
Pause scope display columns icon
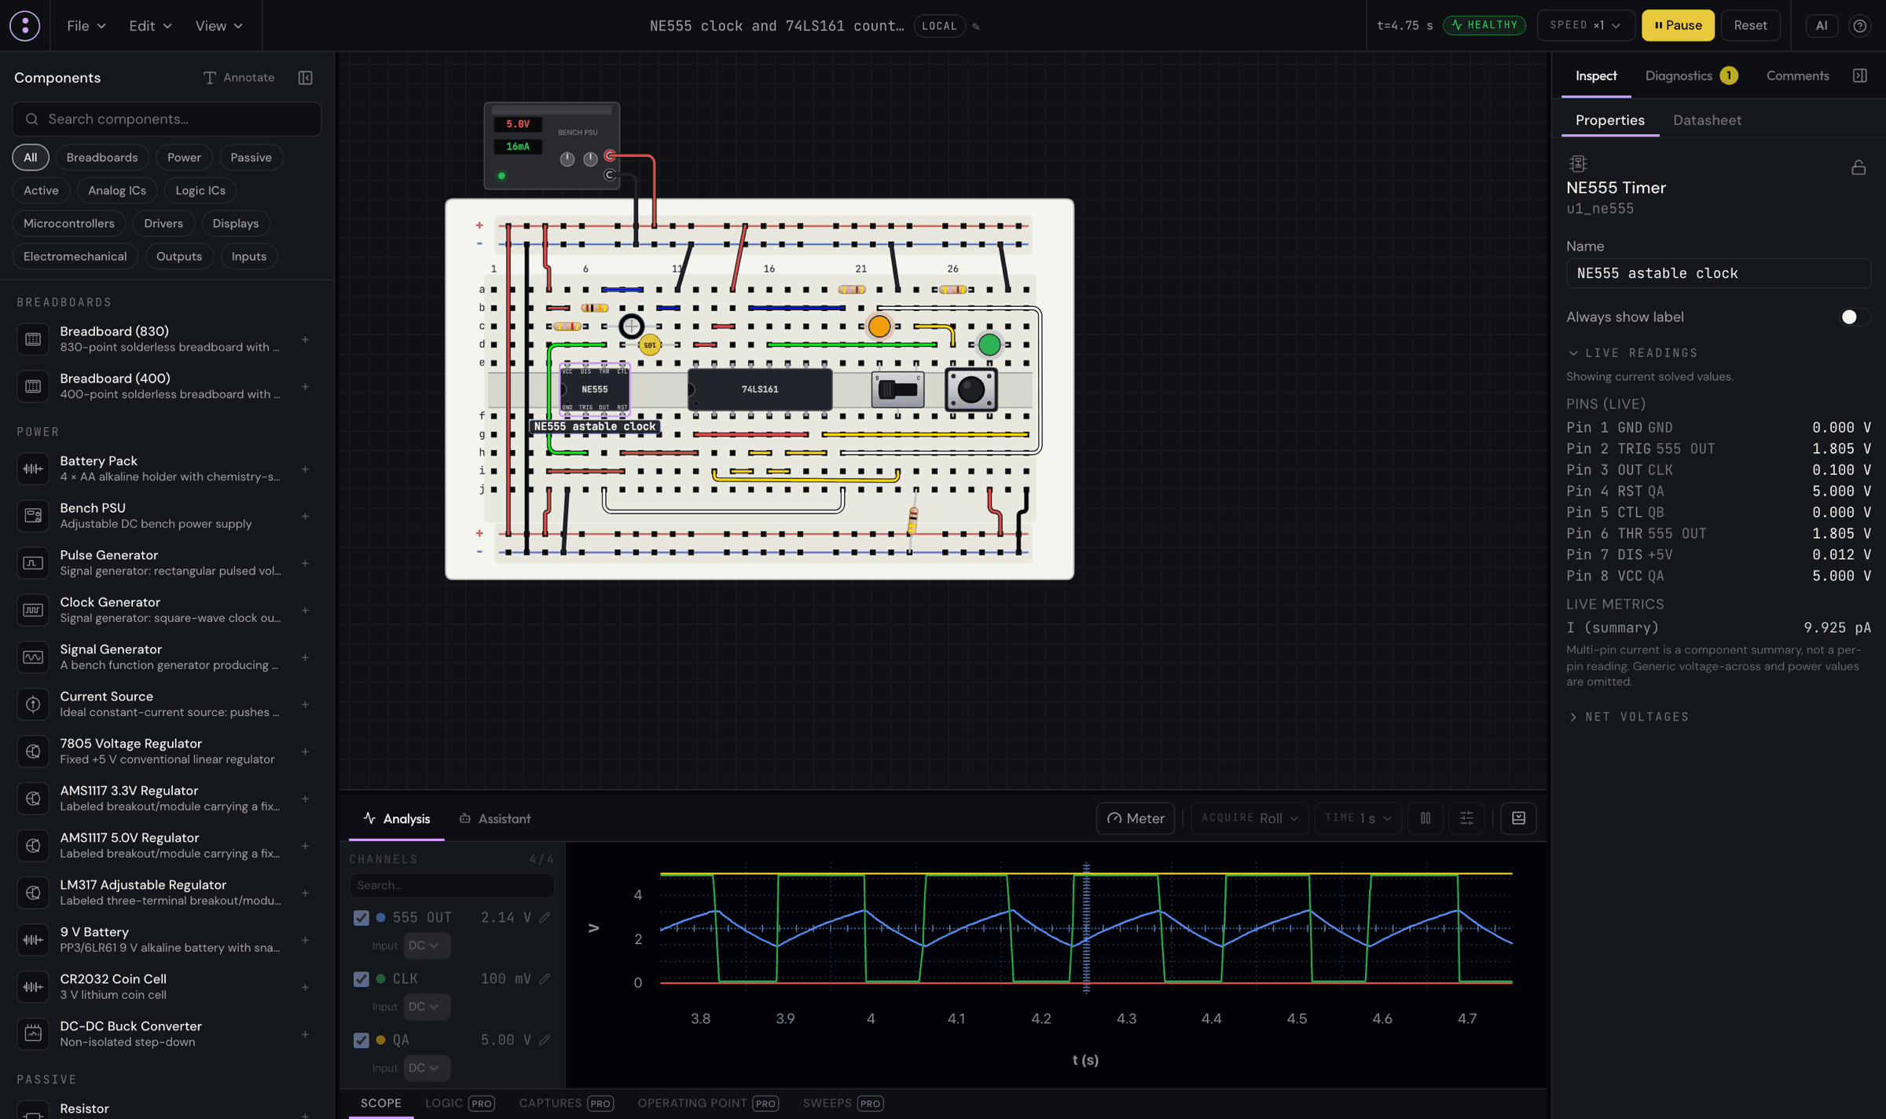click(1426, 818)
